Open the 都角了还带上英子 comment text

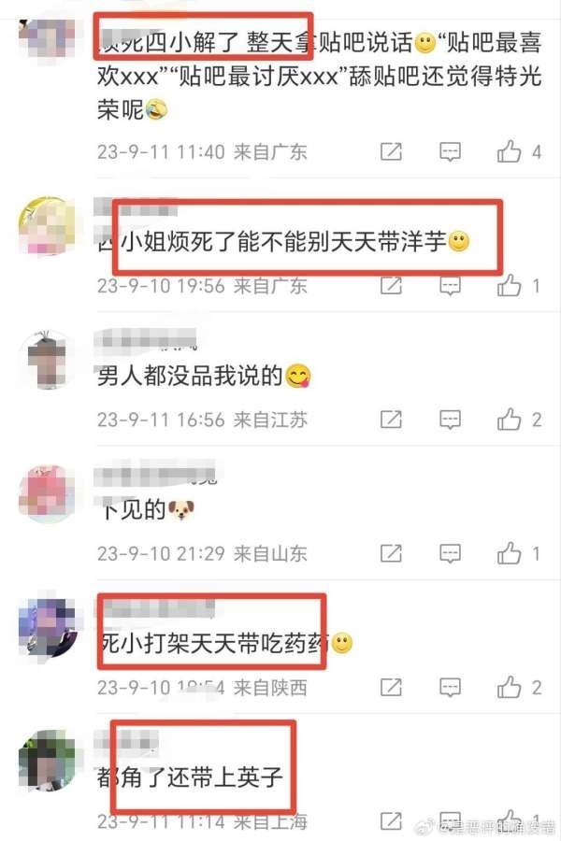tap(190, 777)
